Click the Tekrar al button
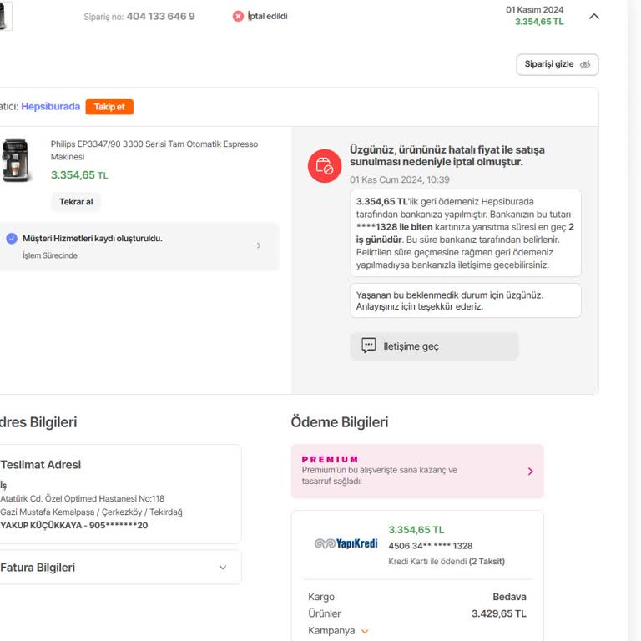Screen dimensions: 641x641 click(76, 201)
